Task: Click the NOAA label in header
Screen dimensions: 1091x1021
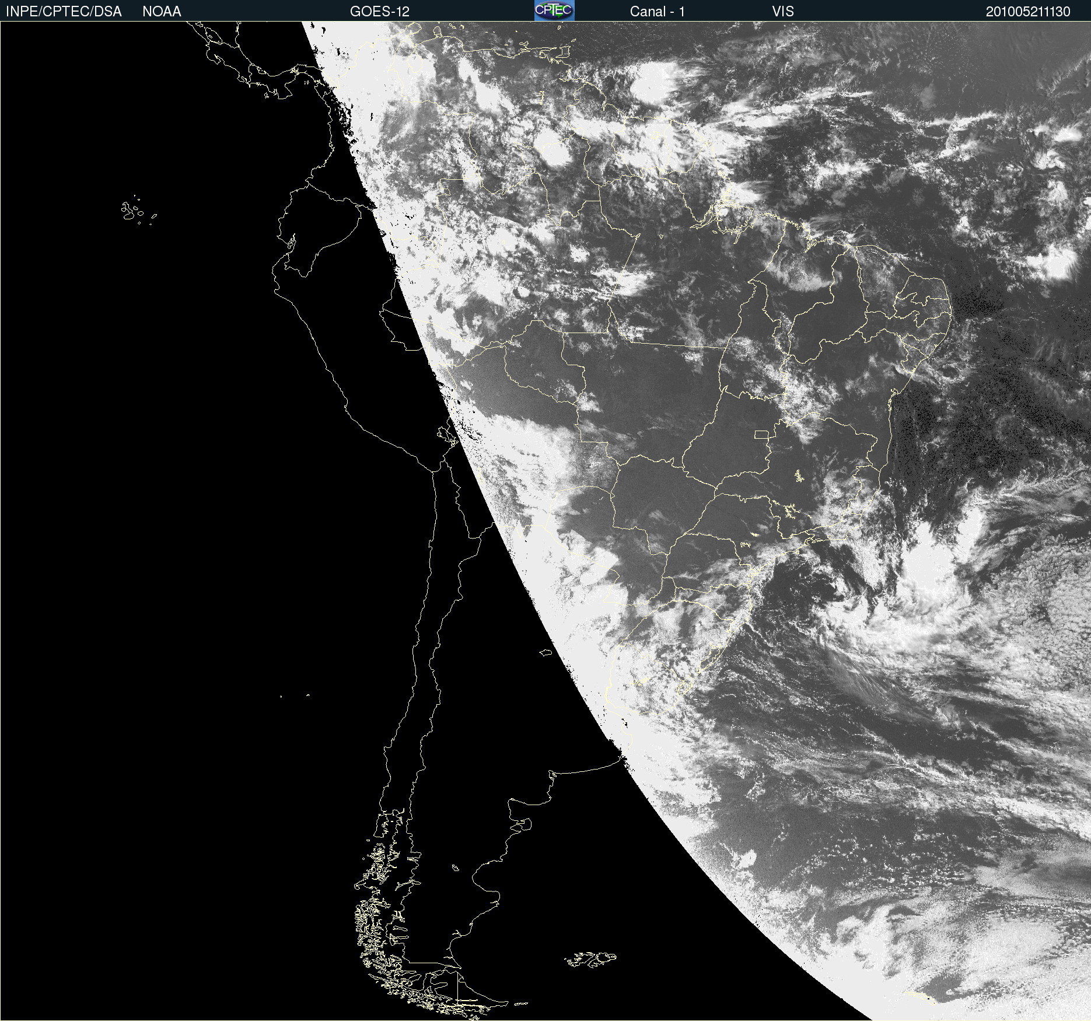Action: [x=162, y=12]
